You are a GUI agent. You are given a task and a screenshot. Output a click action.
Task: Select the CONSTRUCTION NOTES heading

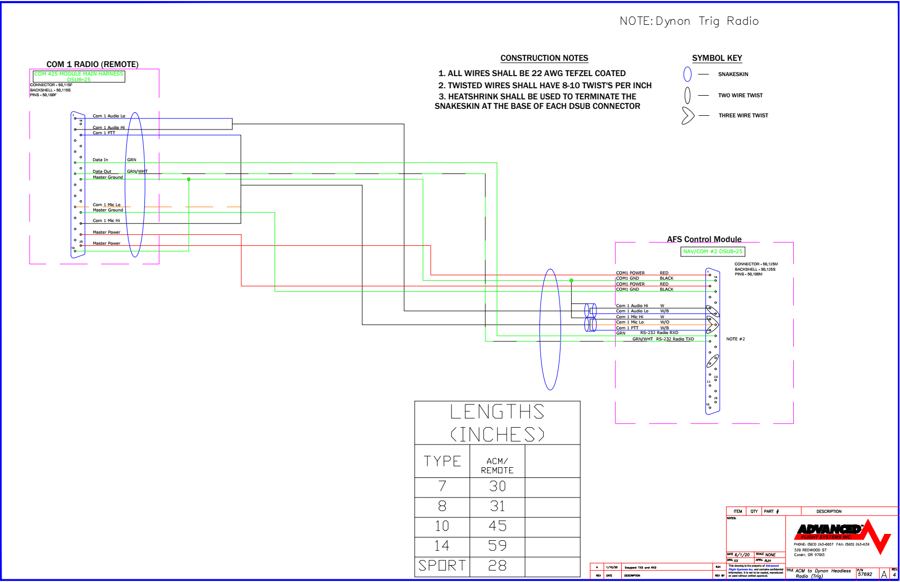544,58
